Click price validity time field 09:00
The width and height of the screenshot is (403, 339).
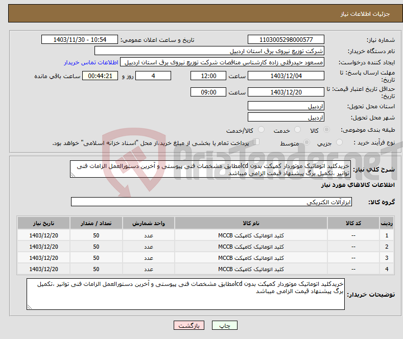pyautogui.click(x=208, y=92)
